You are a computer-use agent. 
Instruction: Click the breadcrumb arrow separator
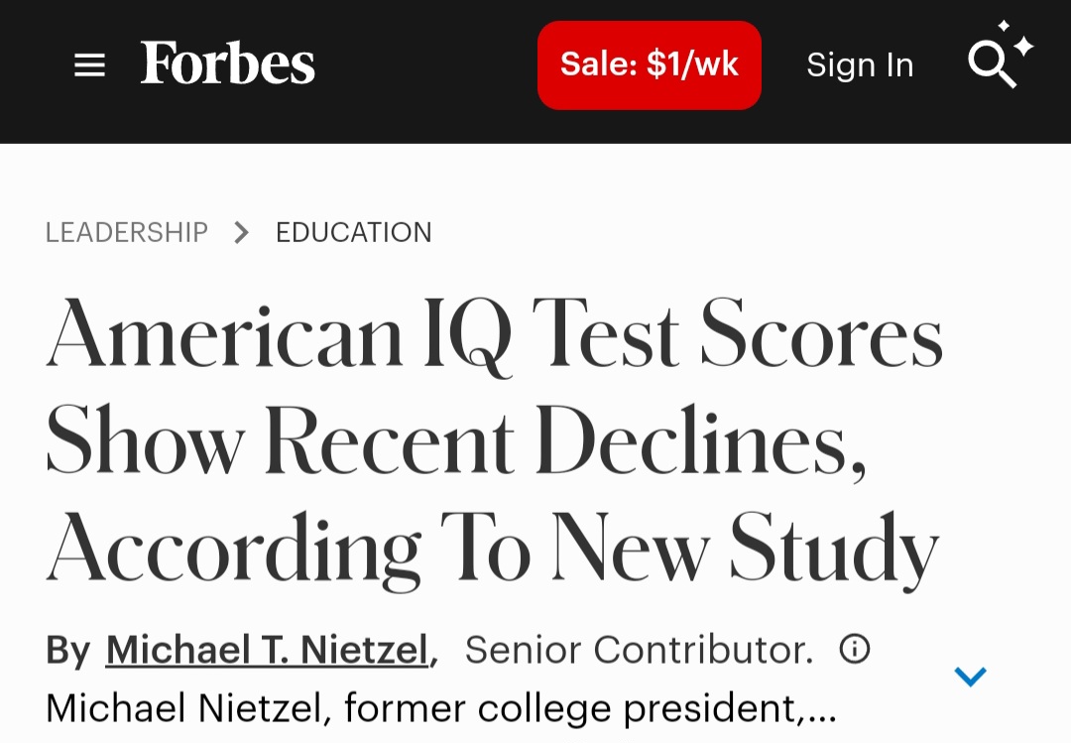click(x=241, y=232)
